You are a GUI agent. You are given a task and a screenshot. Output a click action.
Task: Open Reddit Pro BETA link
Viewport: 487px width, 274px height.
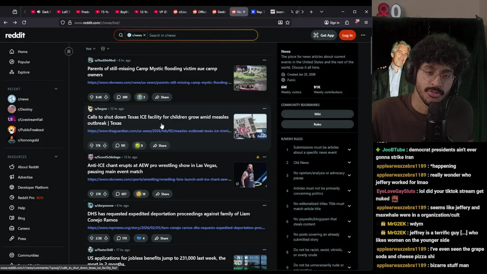tap(30, 198)
